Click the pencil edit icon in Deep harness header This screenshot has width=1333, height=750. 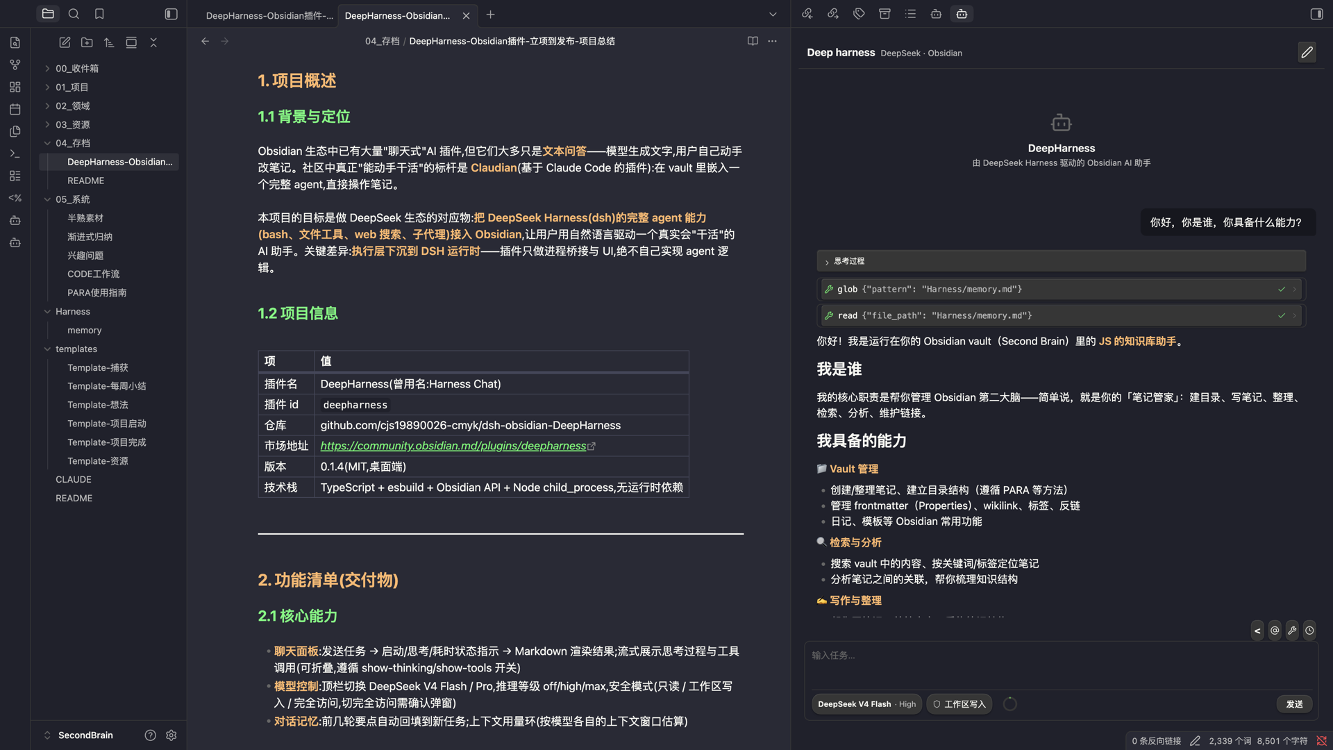click(x=1307, y=52)
